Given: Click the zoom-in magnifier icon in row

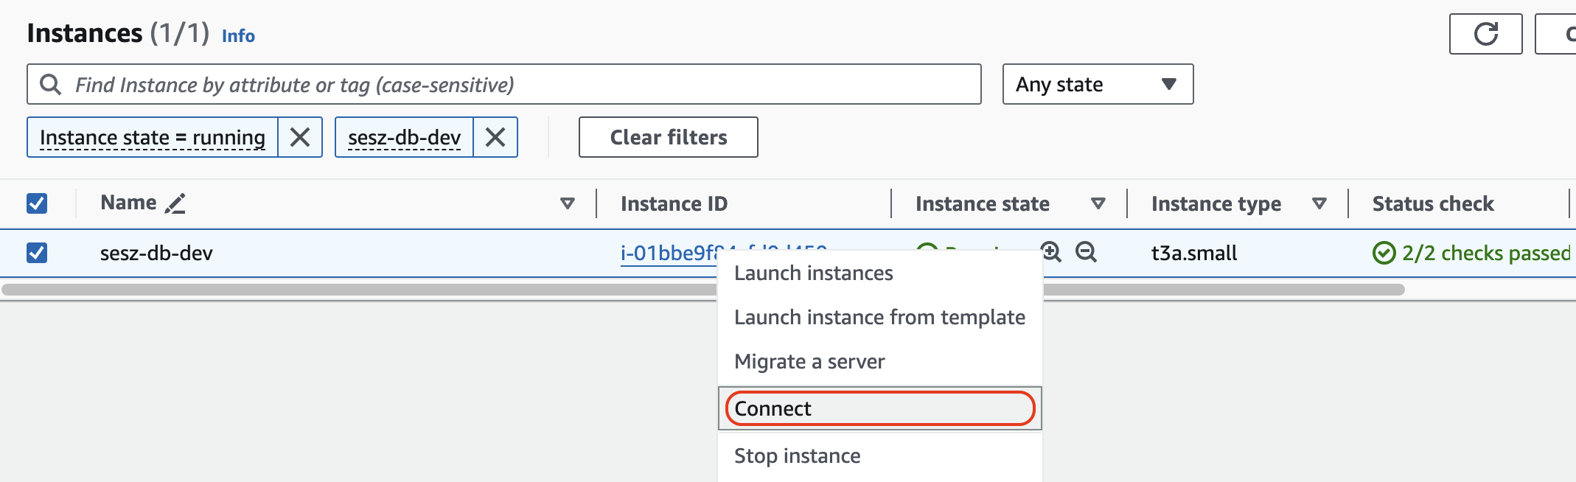Looking at the screenshot, I should [x=1051, y=252].
